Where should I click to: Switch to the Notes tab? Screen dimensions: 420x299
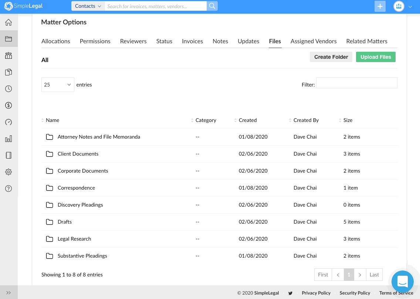pyautogui.click(x=220, y=41)
